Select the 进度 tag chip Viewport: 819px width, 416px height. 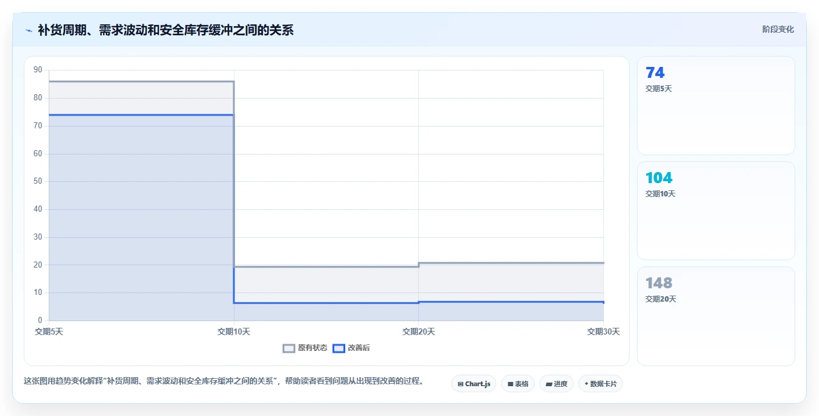(x=557, y=384)
